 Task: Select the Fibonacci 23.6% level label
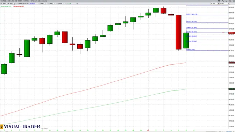pyautogui.click(x=191, y=41)
